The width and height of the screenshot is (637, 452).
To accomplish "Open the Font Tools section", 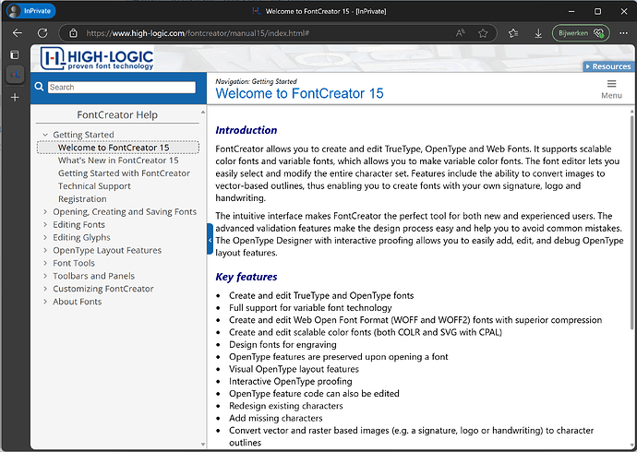I will point(74,263).
